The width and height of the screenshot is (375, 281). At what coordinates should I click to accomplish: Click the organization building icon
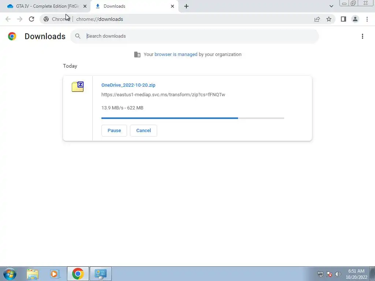click(137, 55)
